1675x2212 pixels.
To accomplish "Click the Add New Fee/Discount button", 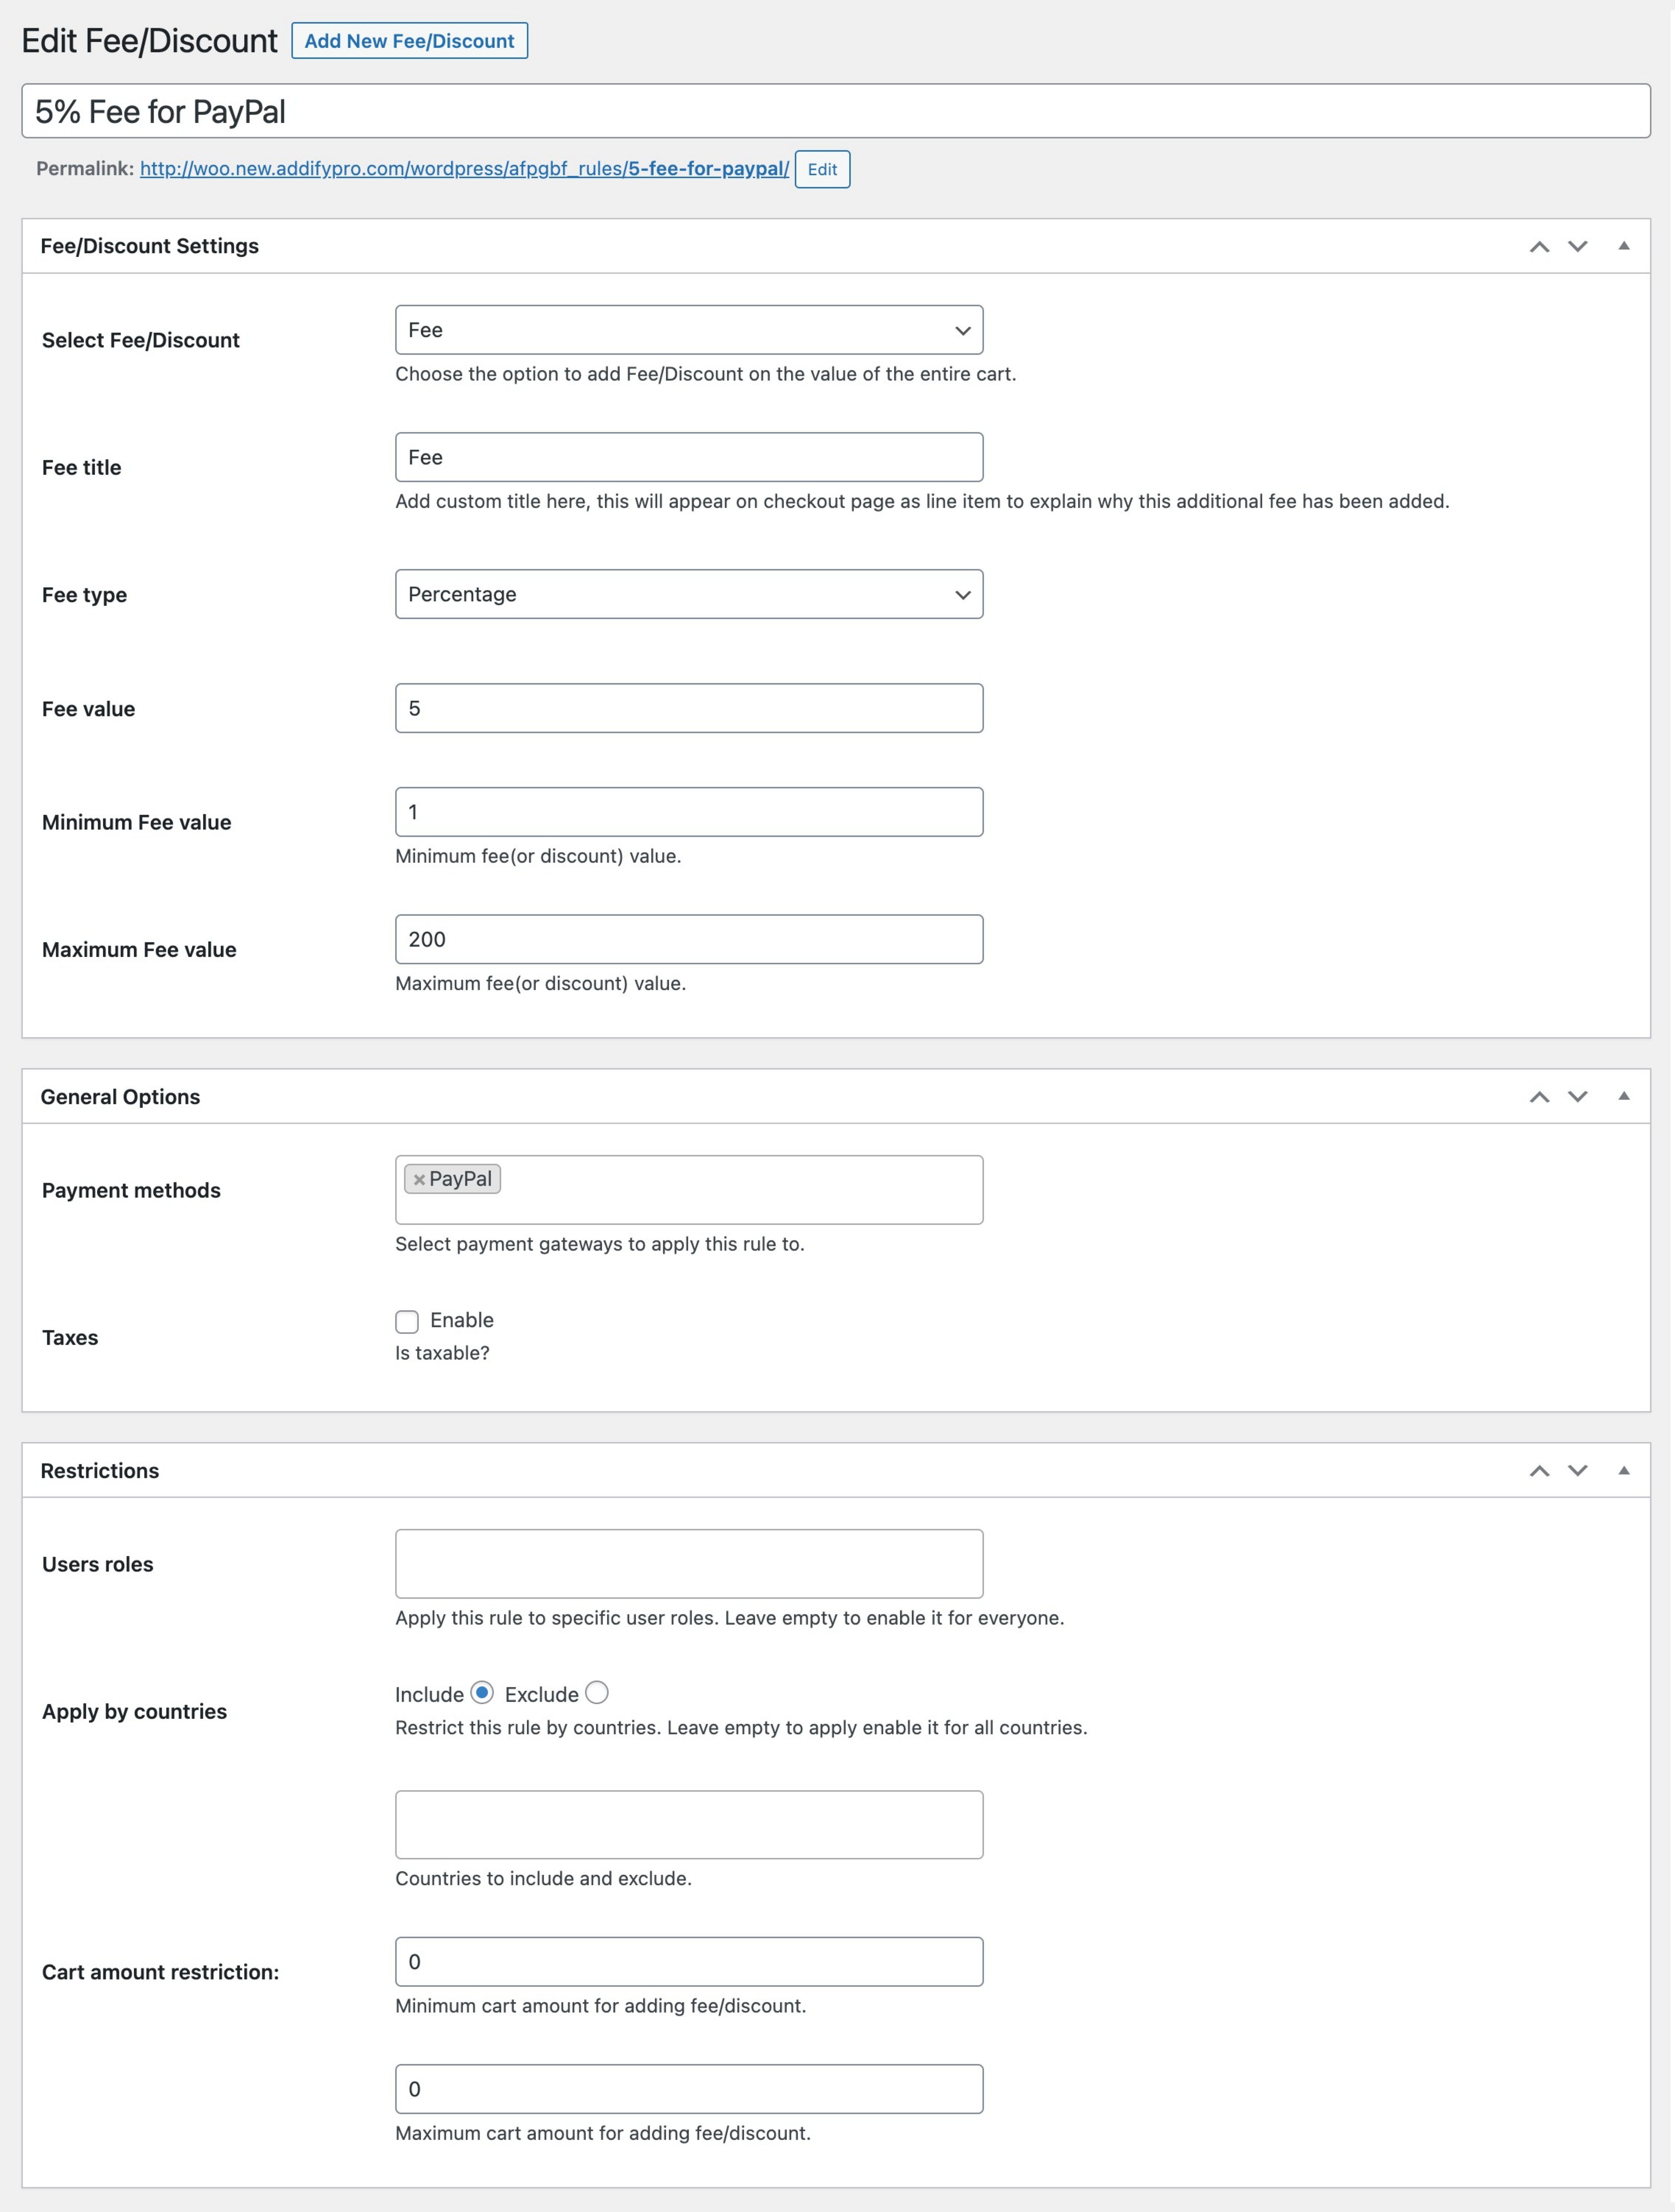I will pos(410,40).
